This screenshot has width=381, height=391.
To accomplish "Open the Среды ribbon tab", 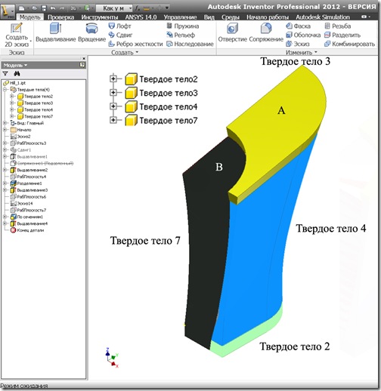I will pos(231,17).
